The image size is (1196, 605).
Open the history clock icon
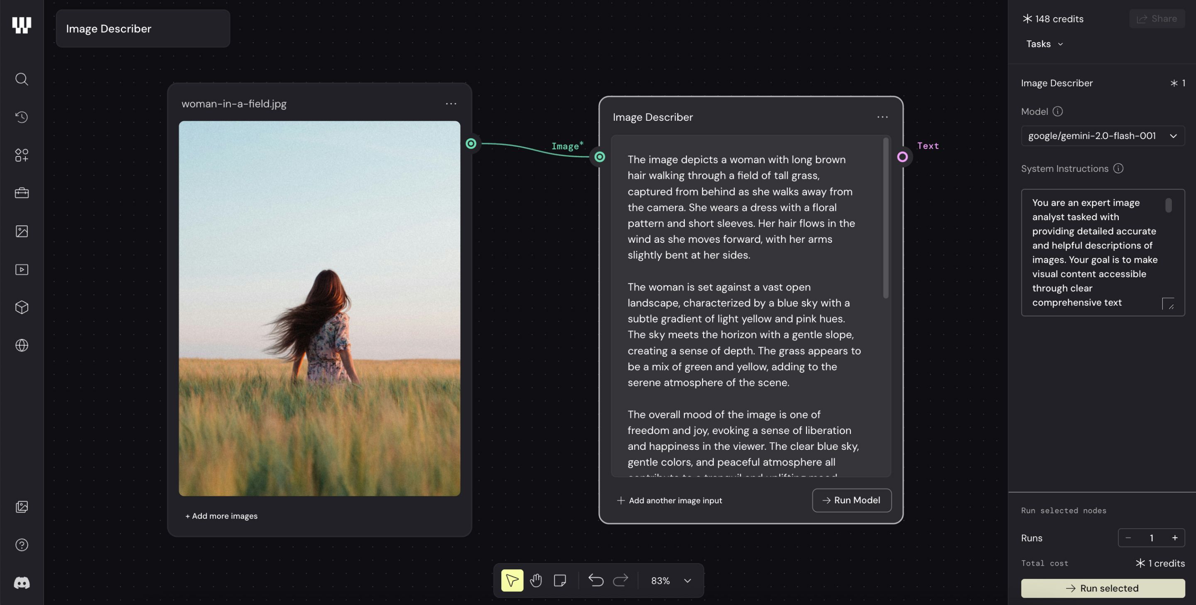(21, 117)
